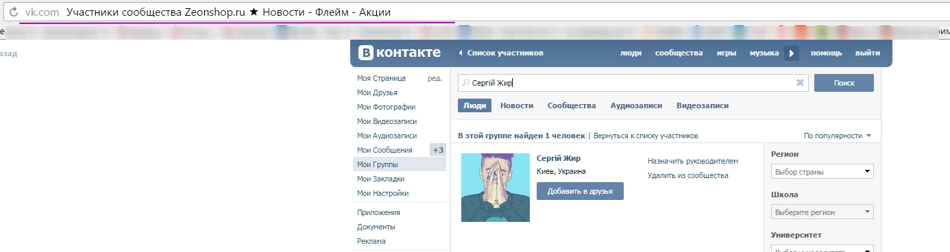Switch to the Аудиозаписи search tab
The height and width of the screenshot is (252, 950).
(x=636, y=105)
